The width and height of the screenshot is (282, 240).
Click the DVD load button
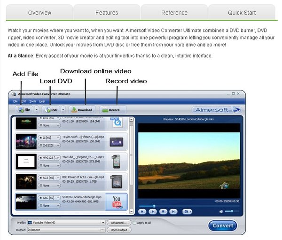(x=51, y=109)
